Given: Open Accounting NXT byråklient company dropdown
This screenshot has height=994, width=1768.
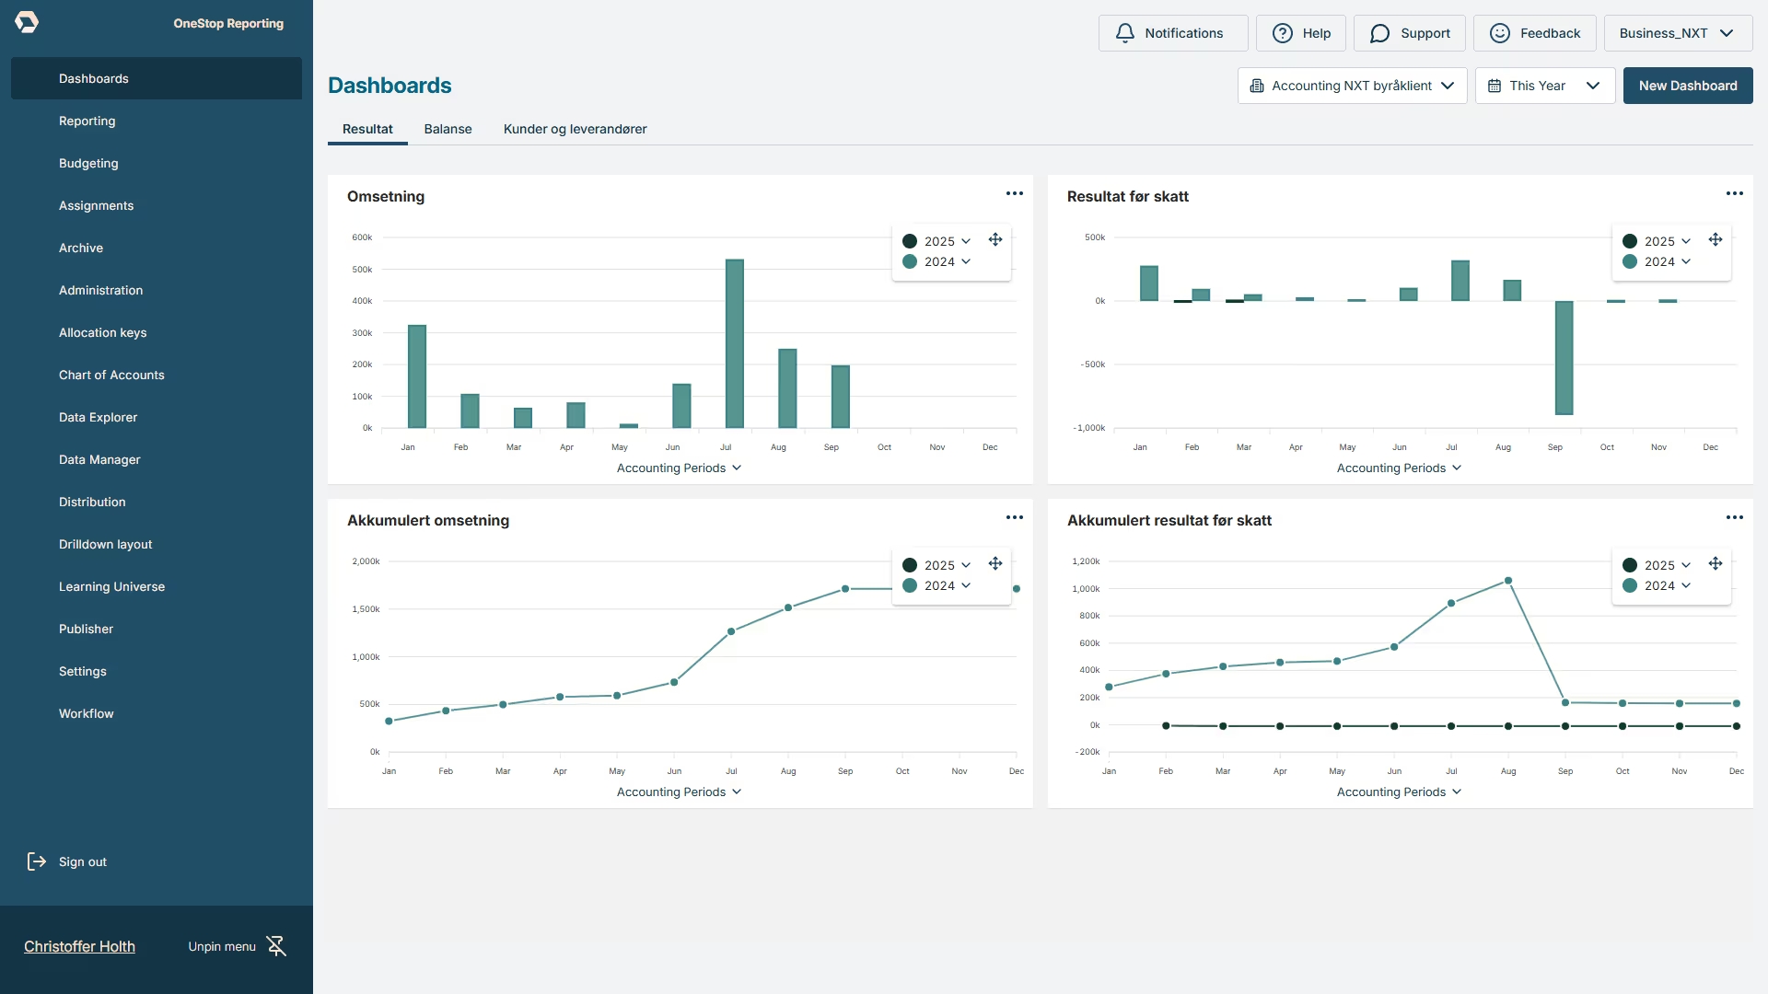Looking at the screenshot, I should coord(1351,86).
